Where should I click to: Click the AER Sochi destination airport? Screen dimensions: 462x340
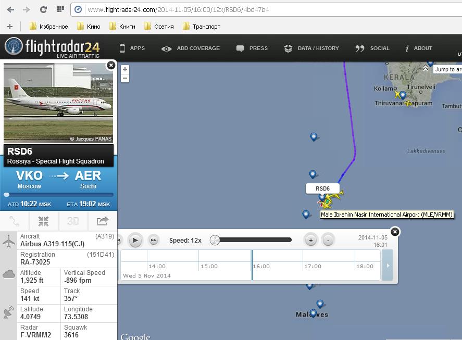click(x=88, y=180)
